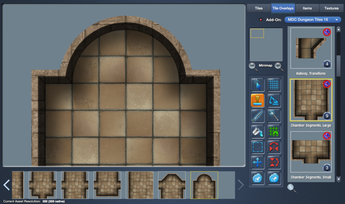Click the horizontal flip tool
This screenshot has height=204, width=345.
tap(274, 147)
